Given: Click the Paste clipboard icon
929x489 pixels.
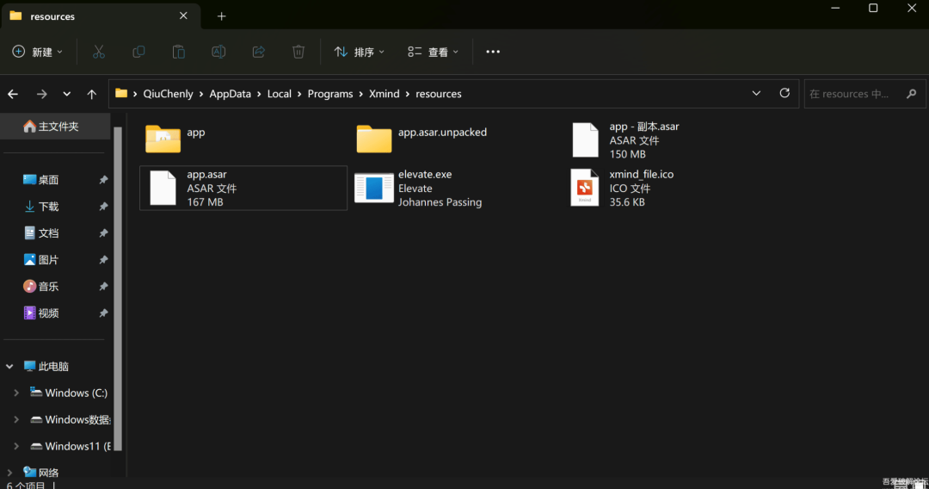Looking at the screenshot, I should click(x=178, y=53).
